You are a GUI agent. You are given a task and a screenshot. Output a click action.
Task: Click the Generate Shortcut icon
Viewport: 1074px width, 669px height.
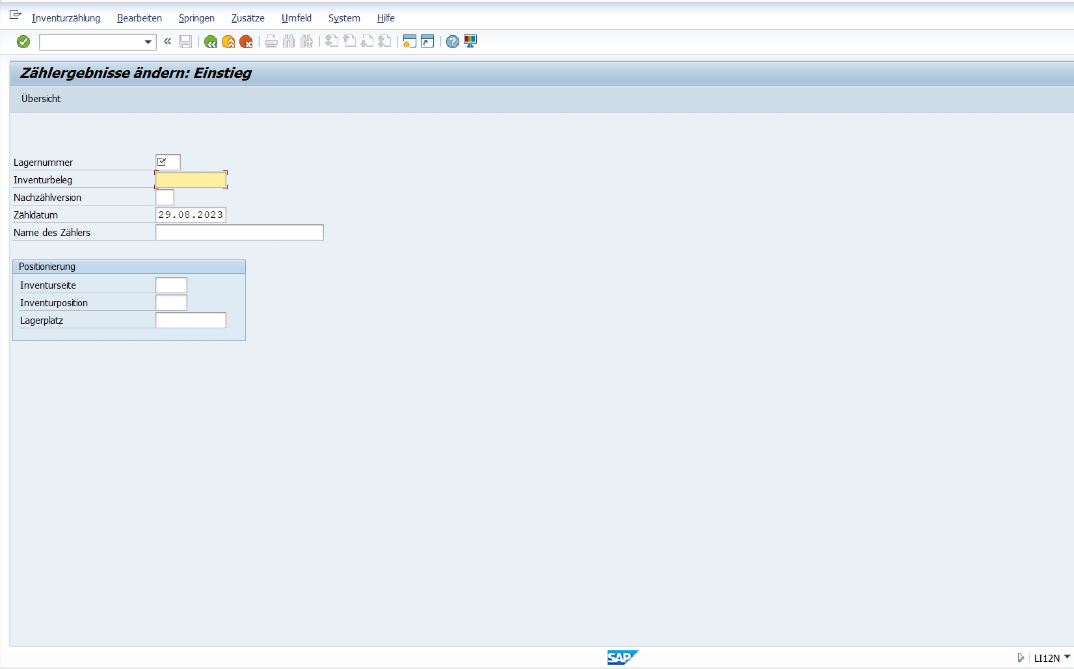click(x=427, y=42)
